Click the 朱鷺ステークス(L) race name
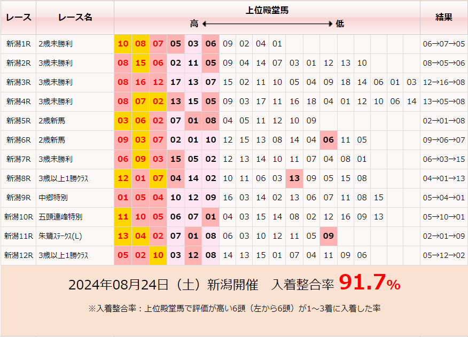This screenshot has width=468, height=337. 60,236
